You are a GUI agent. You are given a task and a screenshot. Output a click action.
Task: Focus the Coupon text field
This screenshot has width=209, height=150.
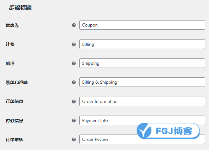pyautogui.click(x=142, y=25)
